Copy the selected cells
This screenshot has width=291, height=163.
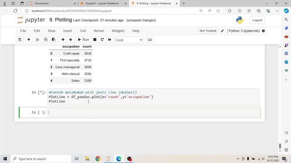click(45, 40)
